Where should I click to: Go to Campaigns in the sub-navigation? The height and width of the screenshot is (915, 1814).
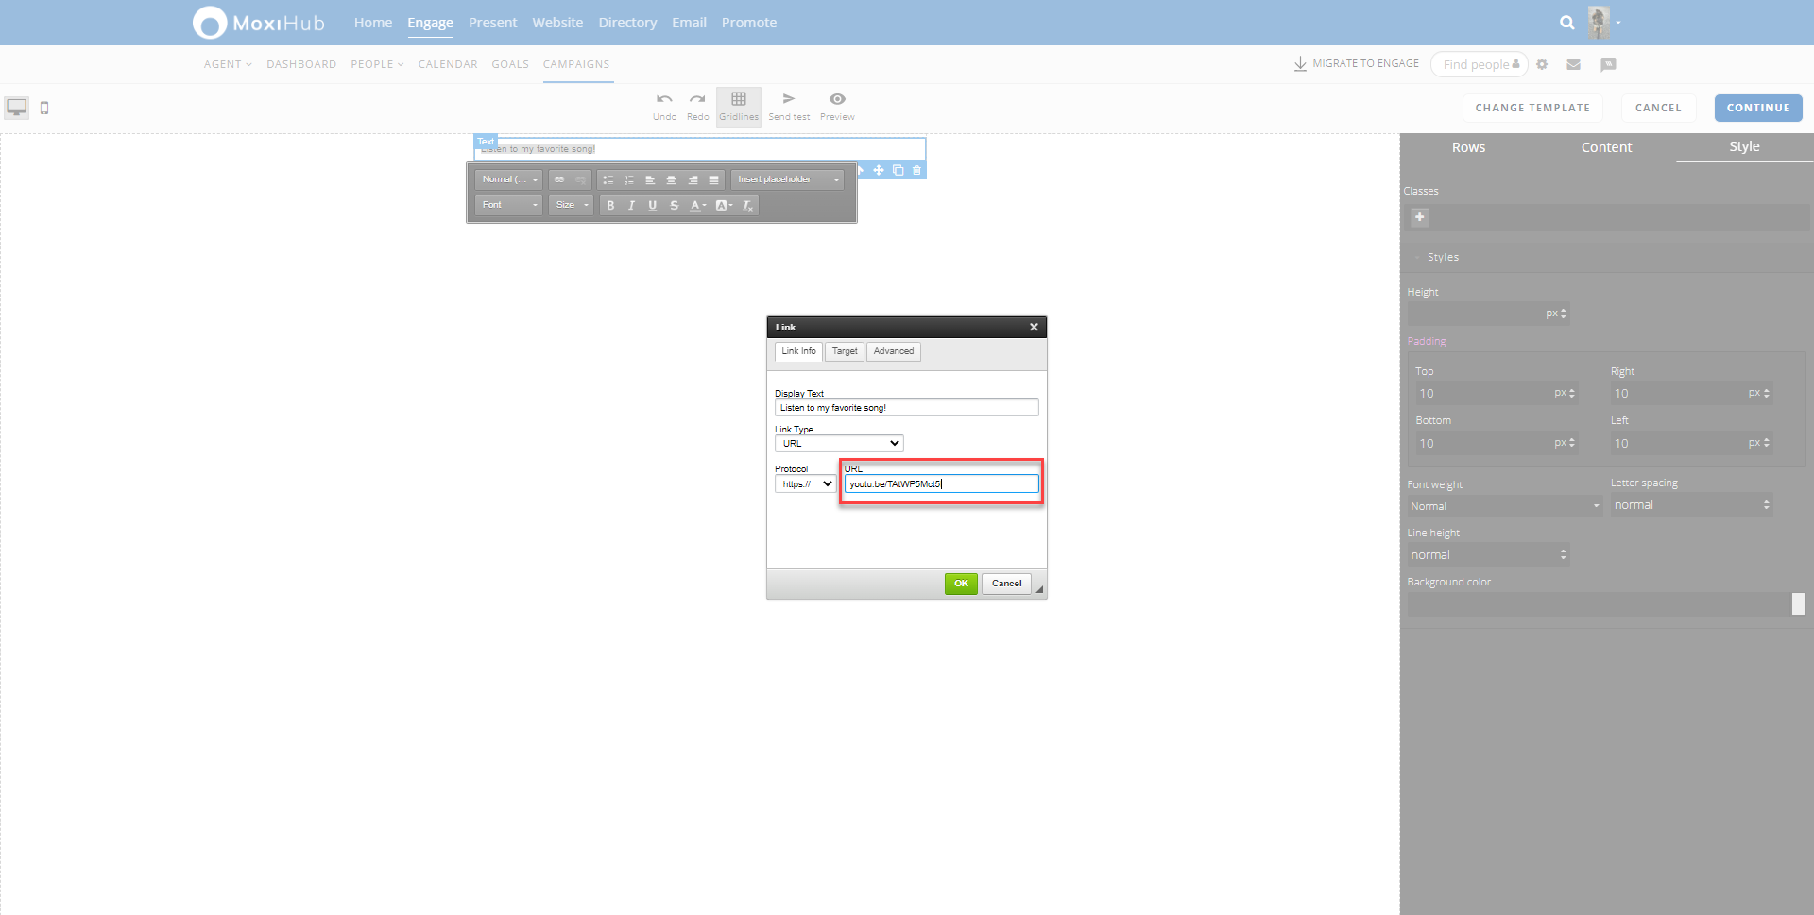576,64
